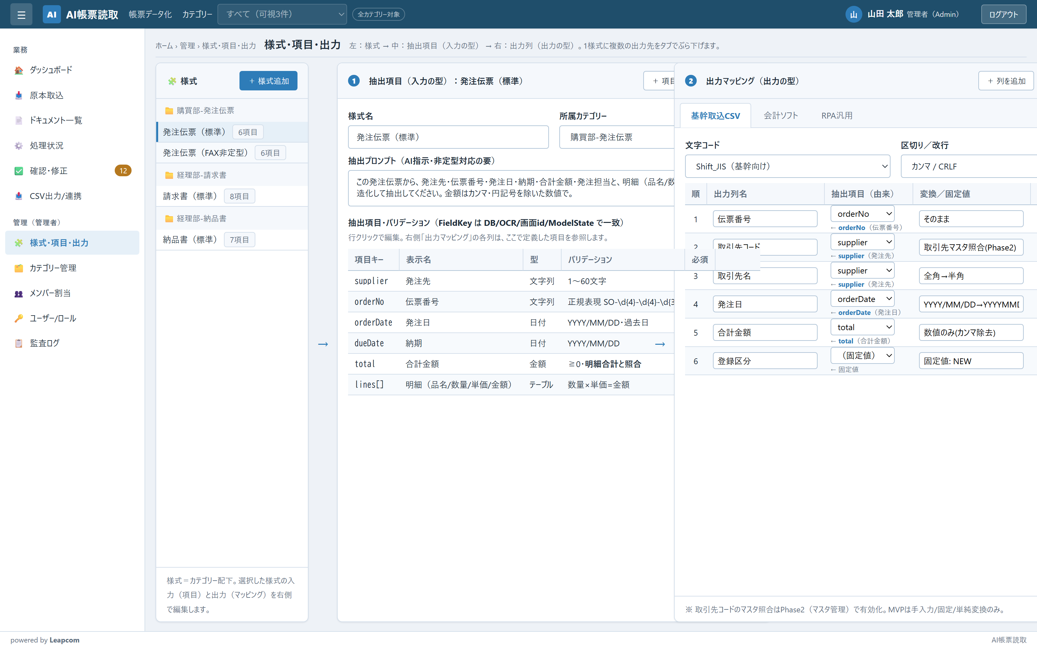The height and width of the screenshot is (648, 1037).
Task: Click the 管理 breadcrumb link
Action: (187, 46)
